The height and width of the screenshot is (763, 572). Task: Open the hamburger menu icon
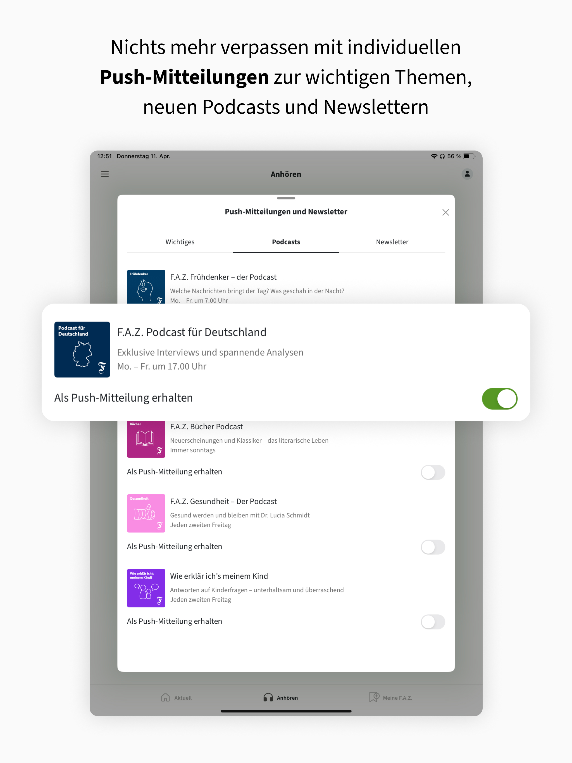(x=105, y=174)
